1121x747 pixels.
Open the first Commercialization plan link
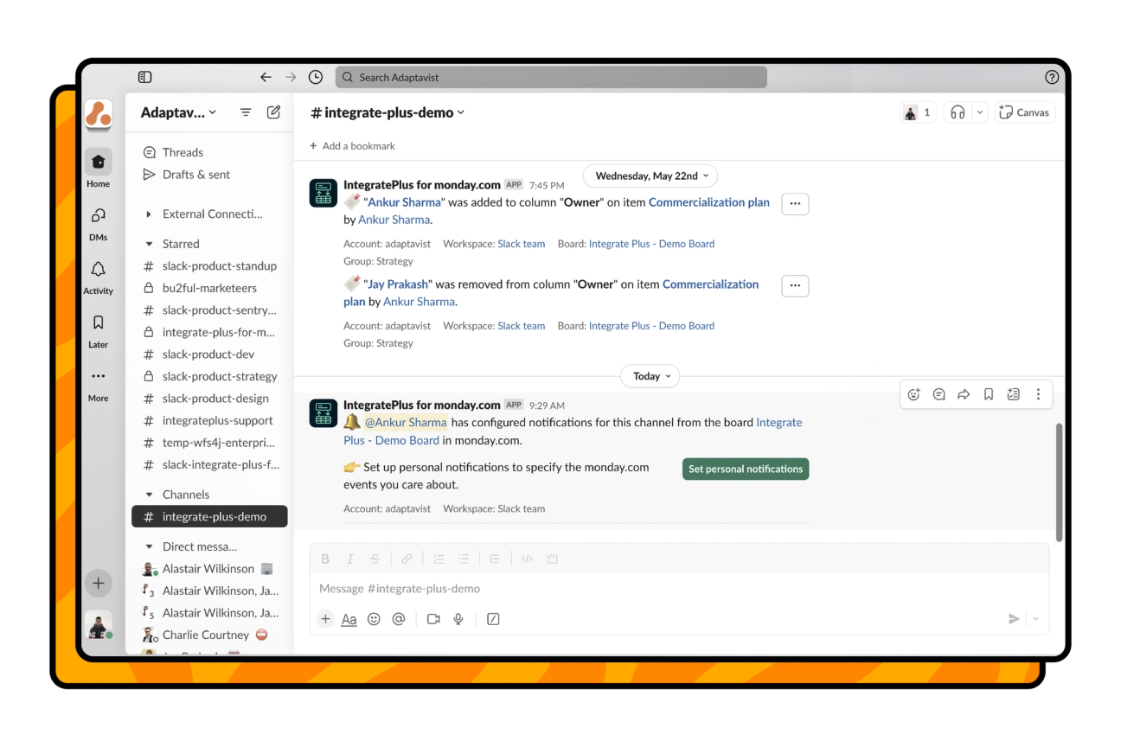pos(708,202)
